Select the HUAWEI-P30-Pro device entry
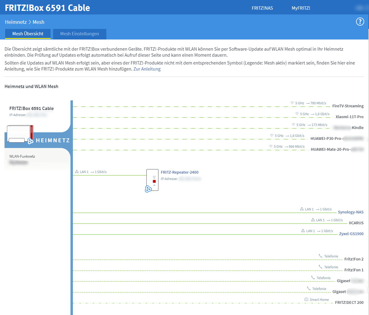The width and height of the screenshot is (369, 315). [337, 139]
